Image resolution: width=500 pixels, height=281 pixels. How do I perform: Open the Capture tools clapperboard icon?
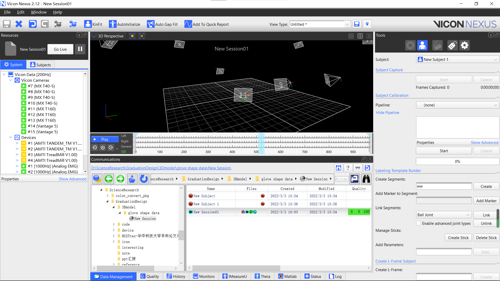(x=438, y=46)
